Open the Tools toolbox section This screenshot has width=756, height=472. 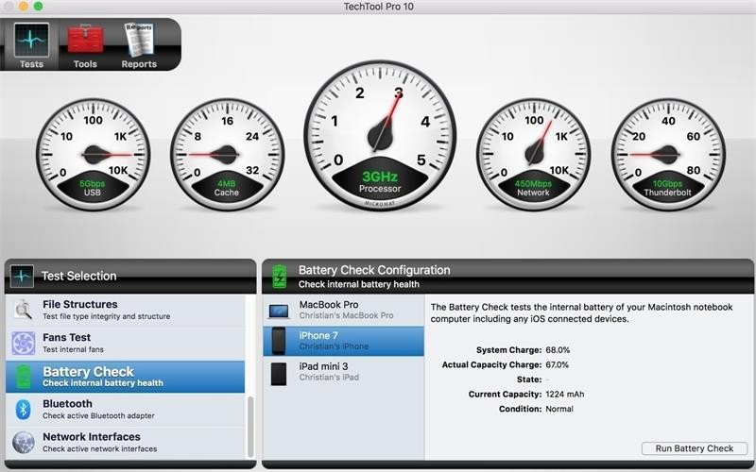(x=85, y=45)
